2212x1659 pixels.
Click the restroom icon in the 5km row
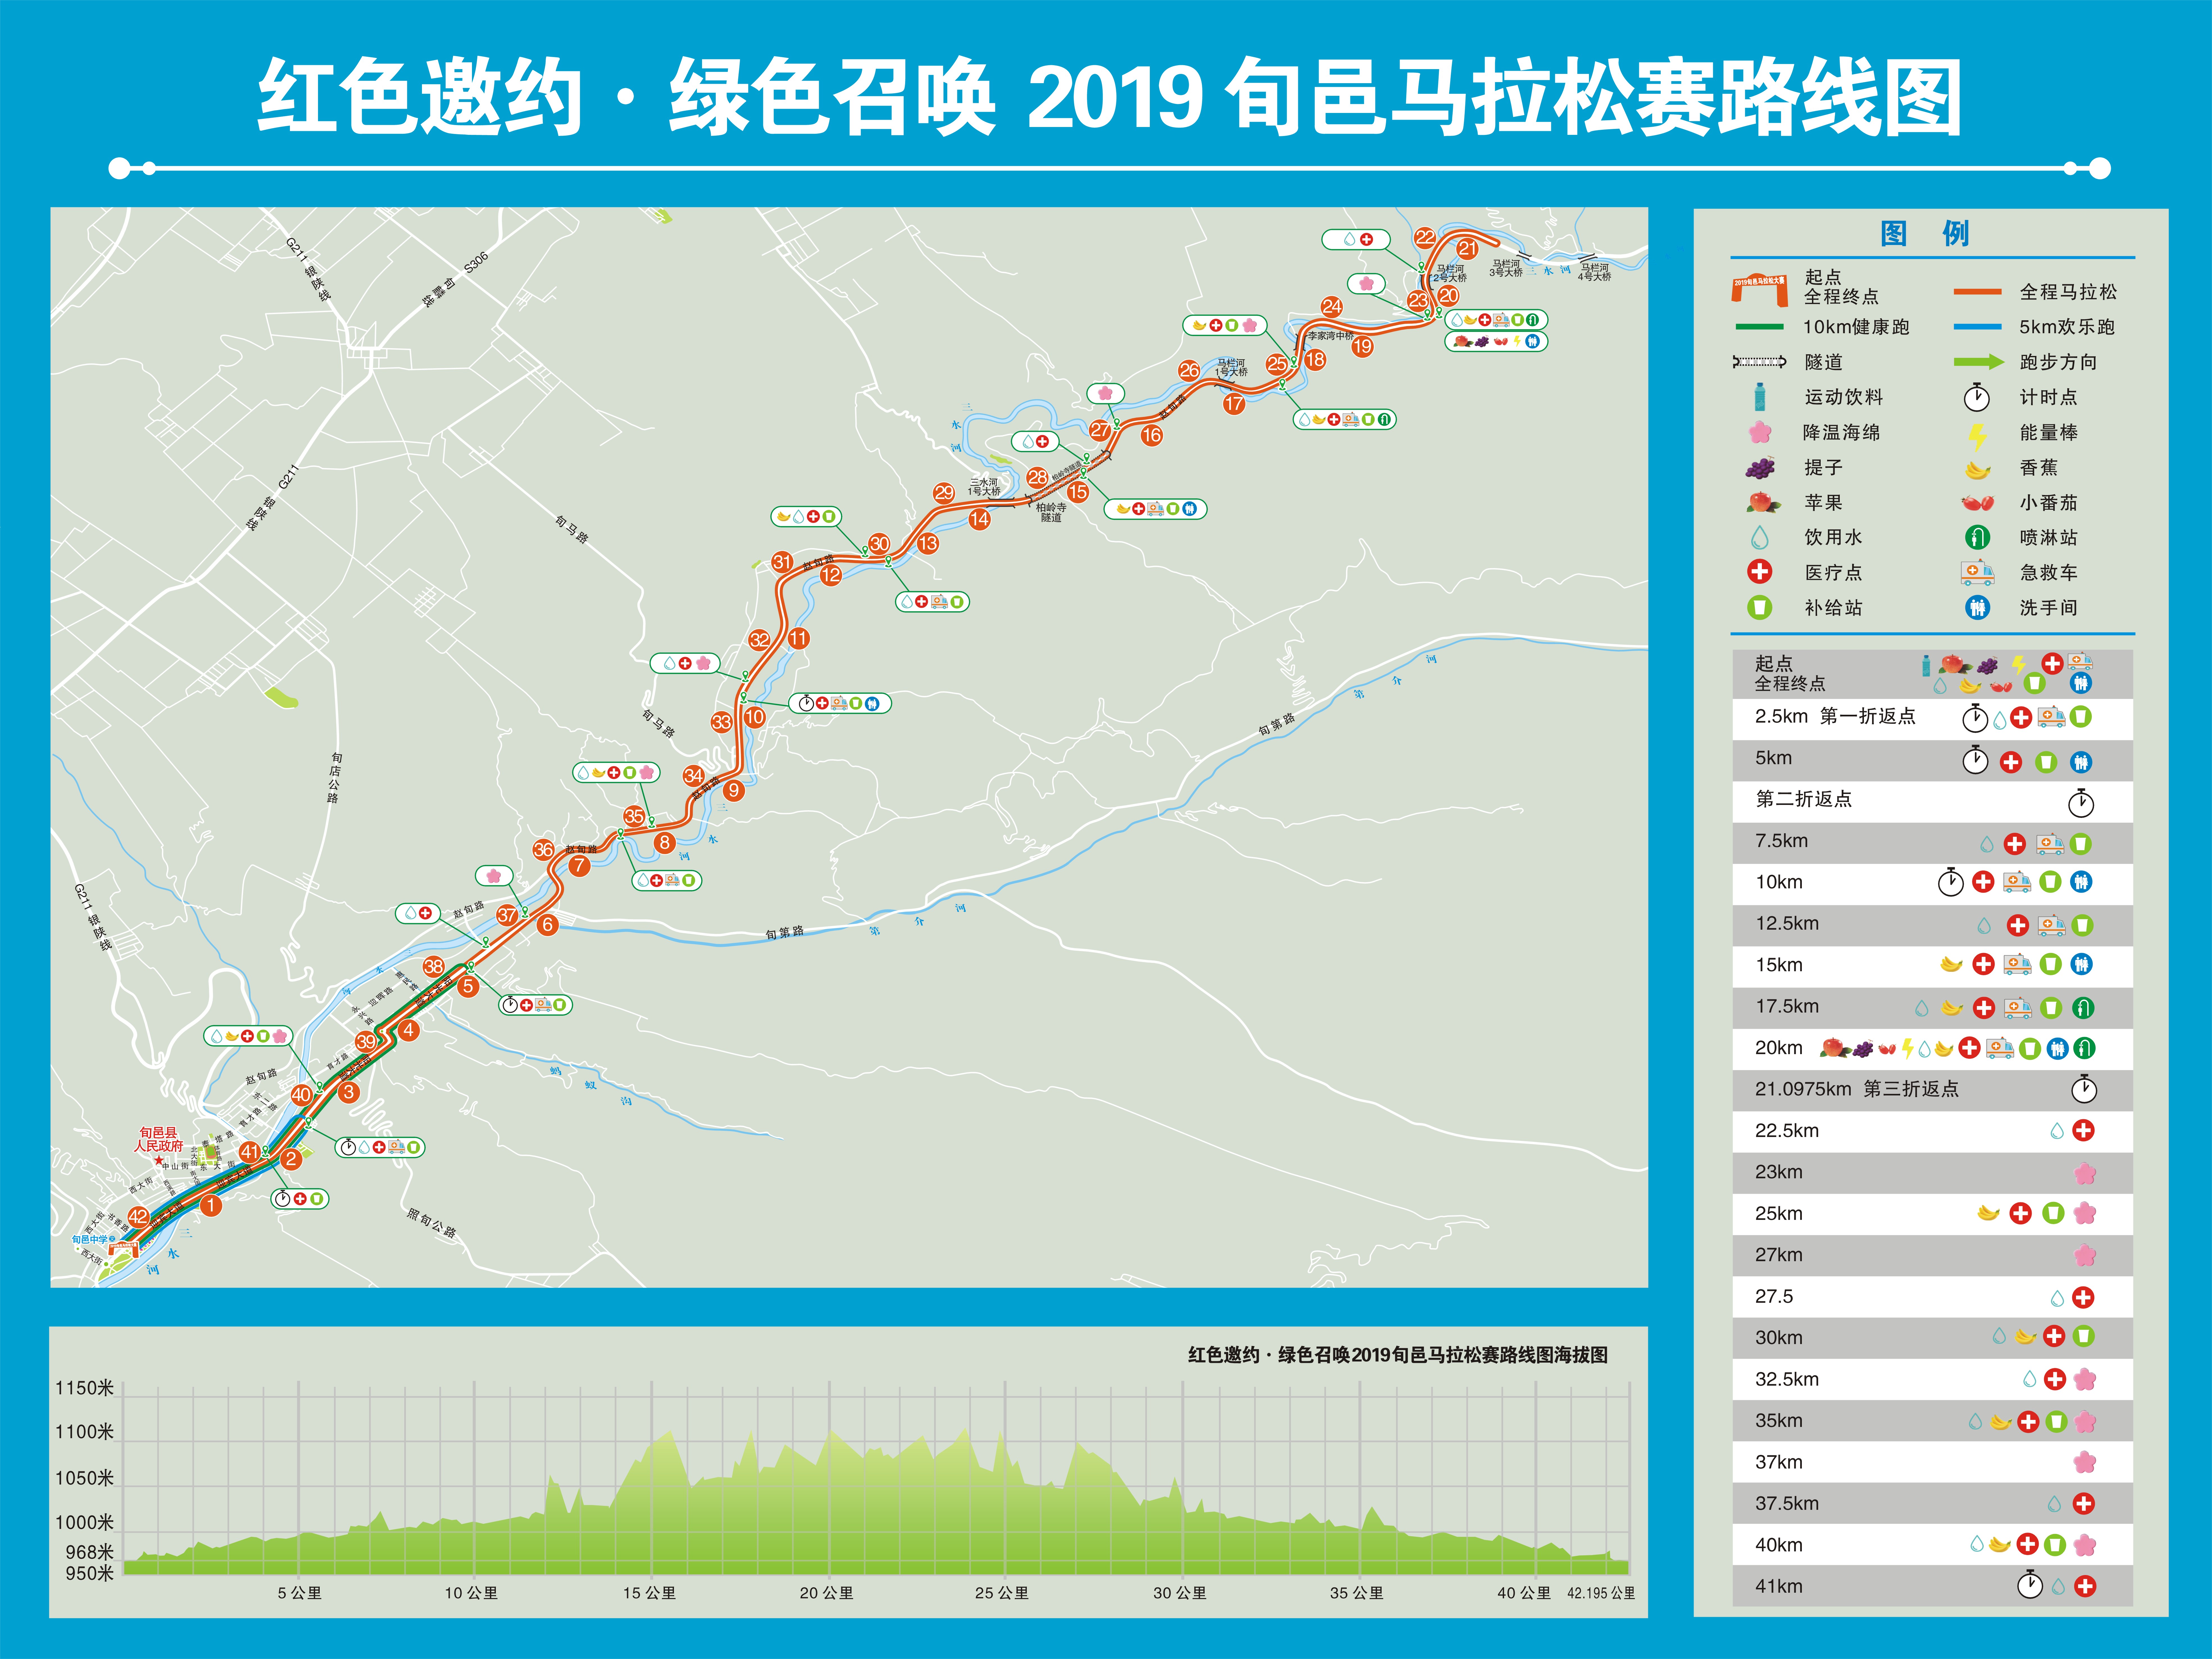2081,762
